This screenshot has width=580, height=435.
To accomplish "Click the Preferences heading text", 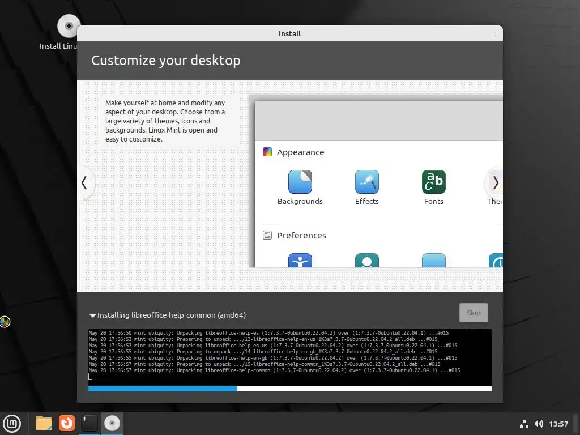I will pos(301,236).
